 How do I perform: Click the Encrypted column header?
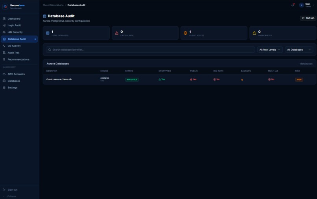[165, 71]
